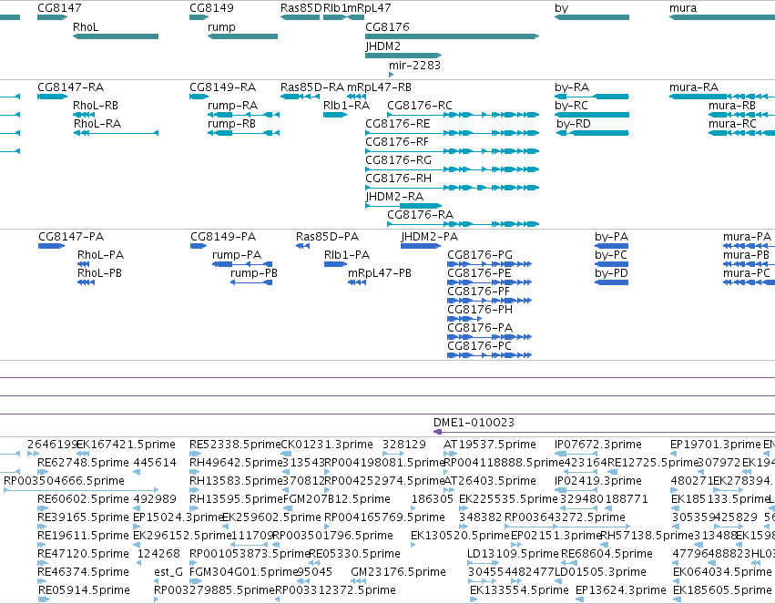Open the mRpL47-PB protein feature
This screenshot has height=604, width=775.
tap(357, 282)
